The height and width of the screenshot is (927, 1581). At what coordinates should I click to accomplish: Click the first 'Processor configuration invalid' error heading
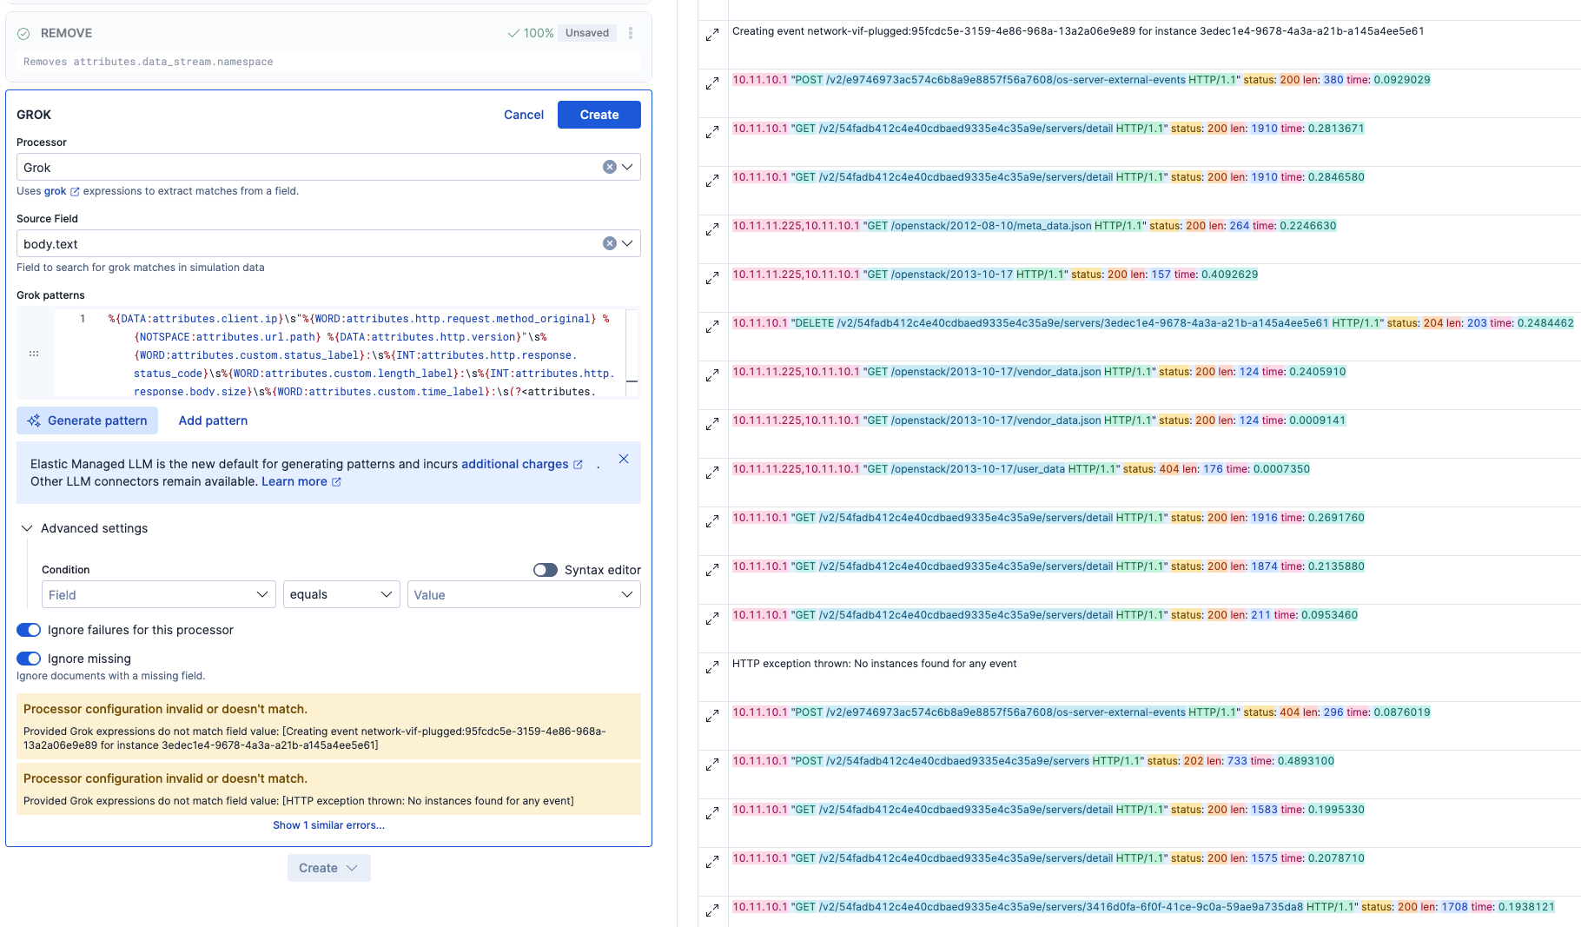pyautogui.click(x=165, y=709)
